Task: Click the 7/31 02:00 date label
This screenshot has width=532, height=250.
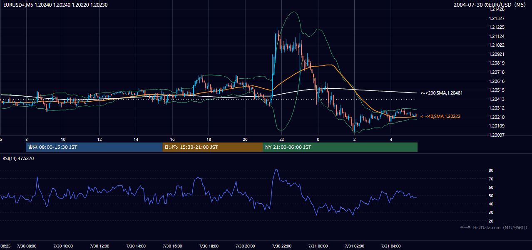Action: point(354,246)
